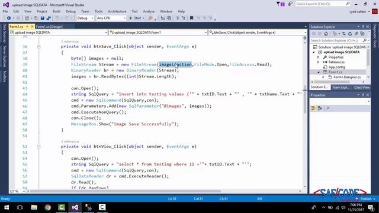
Task: Click the Find in Files toolbar icon
Action: [x=150, y=18]
